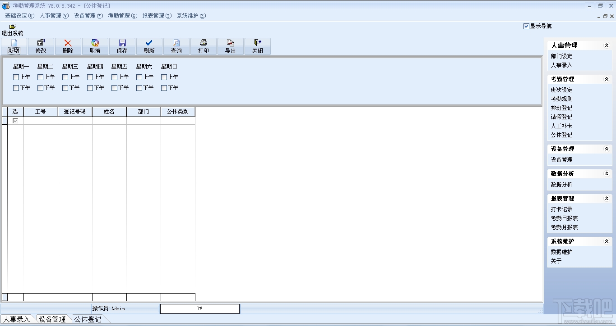The image size is (616, 326).
Task: Open 排班登记 in navigation panel
Action: click(x=561, y=108)
